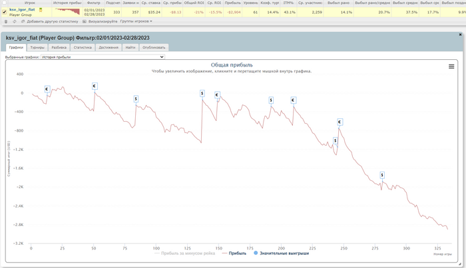The width and height of the screenshot is (466, 268).
Task: Toggle the 'Прибыль' legend series
Action: (x=234, y=253)
